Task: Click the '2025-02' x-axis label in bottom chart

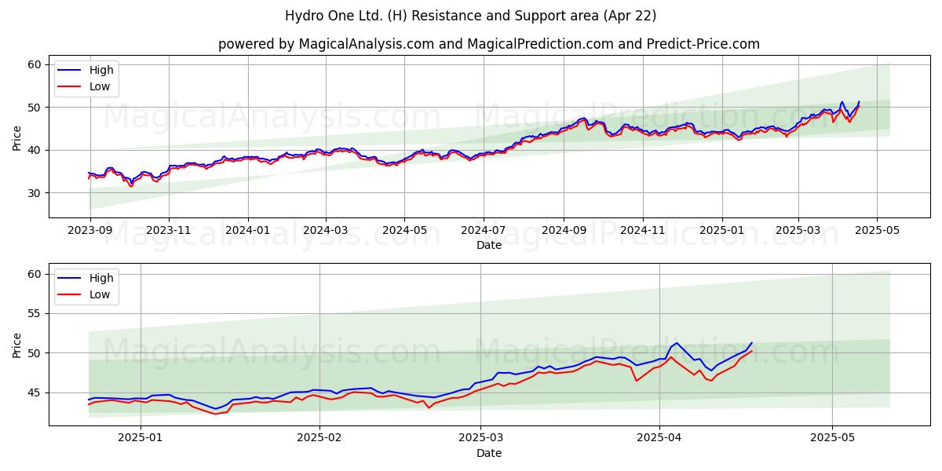Action: 320,439
